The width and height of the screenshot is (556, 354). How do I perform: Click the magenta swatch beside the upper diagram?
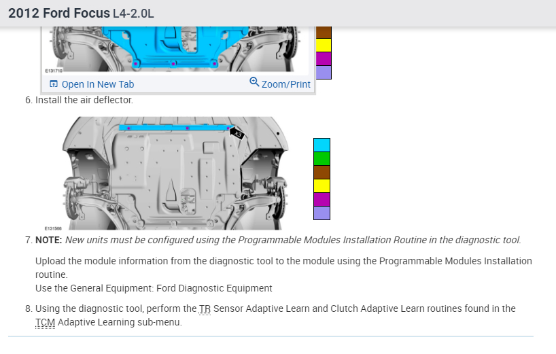[x=324, y=59]
